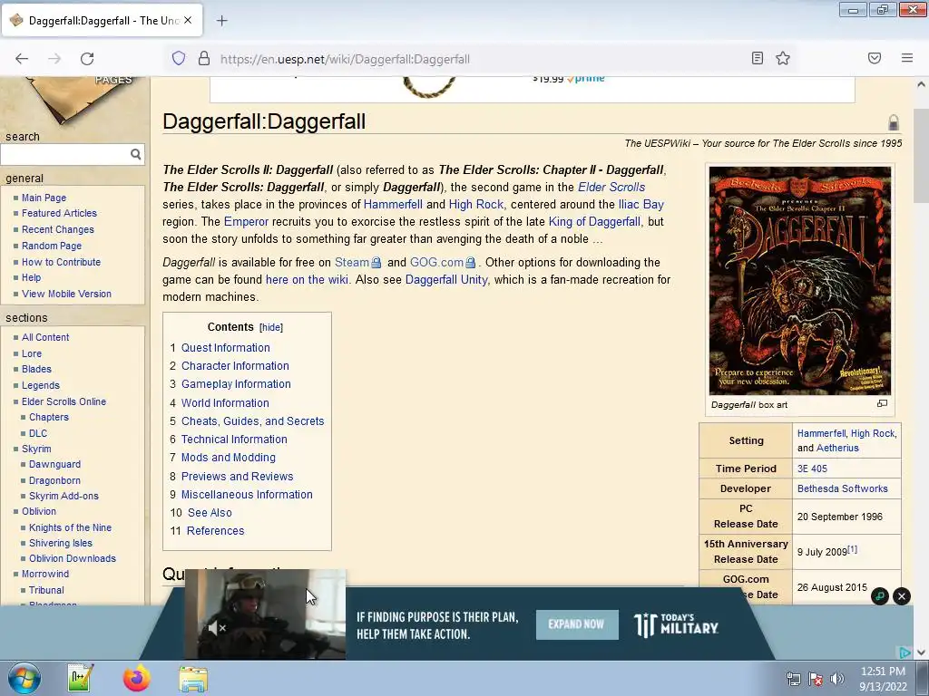The height and width of the screenshot is (696, 929).
Task: Click the video ad thumbnail
Action: 265,614
